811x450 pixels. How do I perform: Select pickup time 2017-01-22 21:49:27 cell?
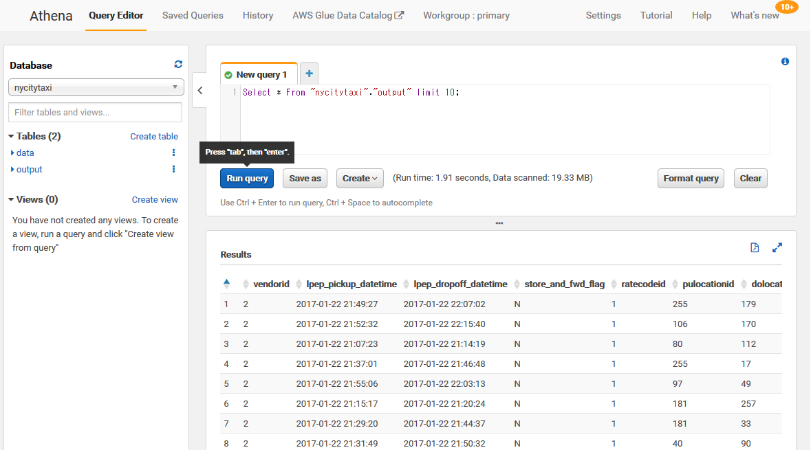pos(336,304)
